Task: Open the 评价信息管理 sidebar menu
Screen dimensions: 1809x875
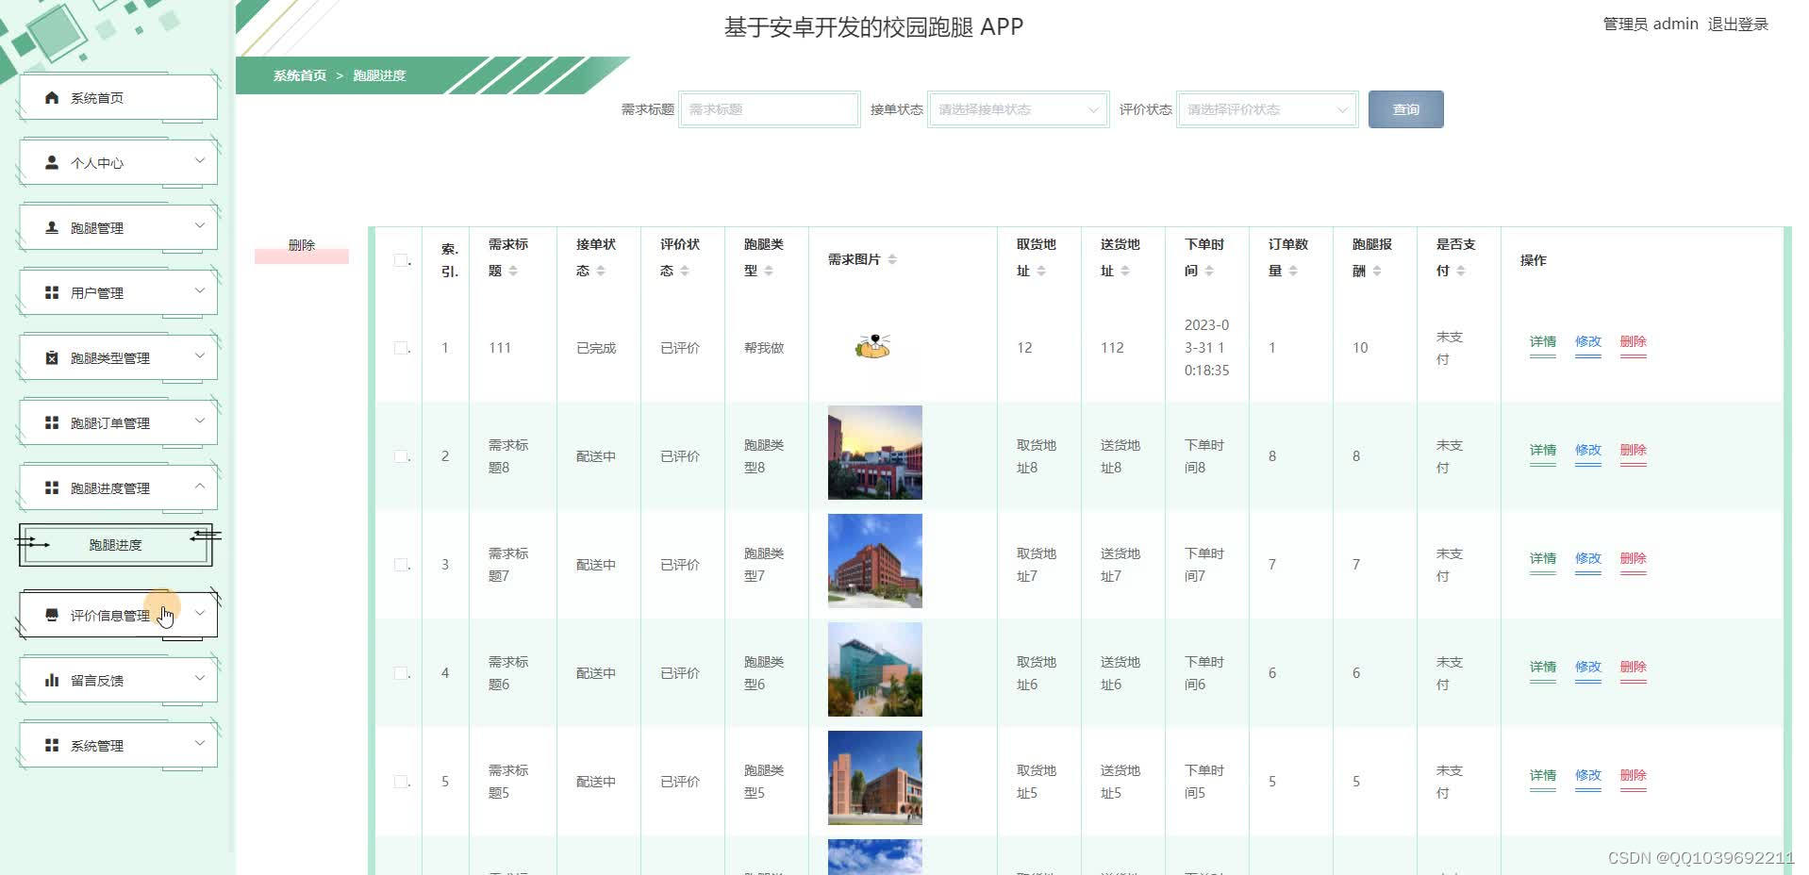Action: pos(118,615)
